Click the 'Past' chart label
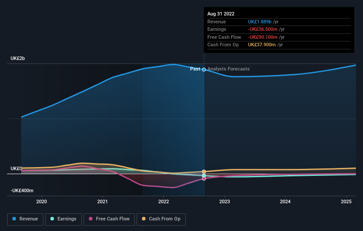This screenshot has width=363, height=231. point(195,69)
